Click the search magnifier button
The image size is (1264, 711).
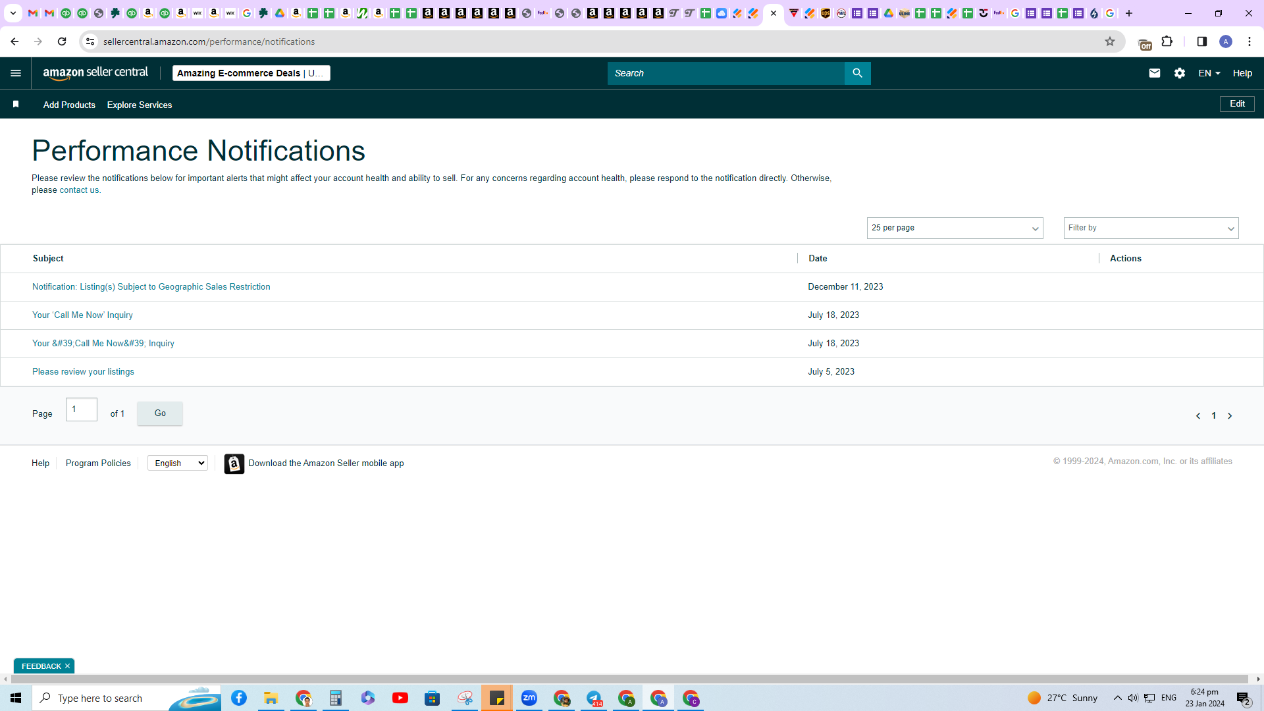[x=857, y=73]
